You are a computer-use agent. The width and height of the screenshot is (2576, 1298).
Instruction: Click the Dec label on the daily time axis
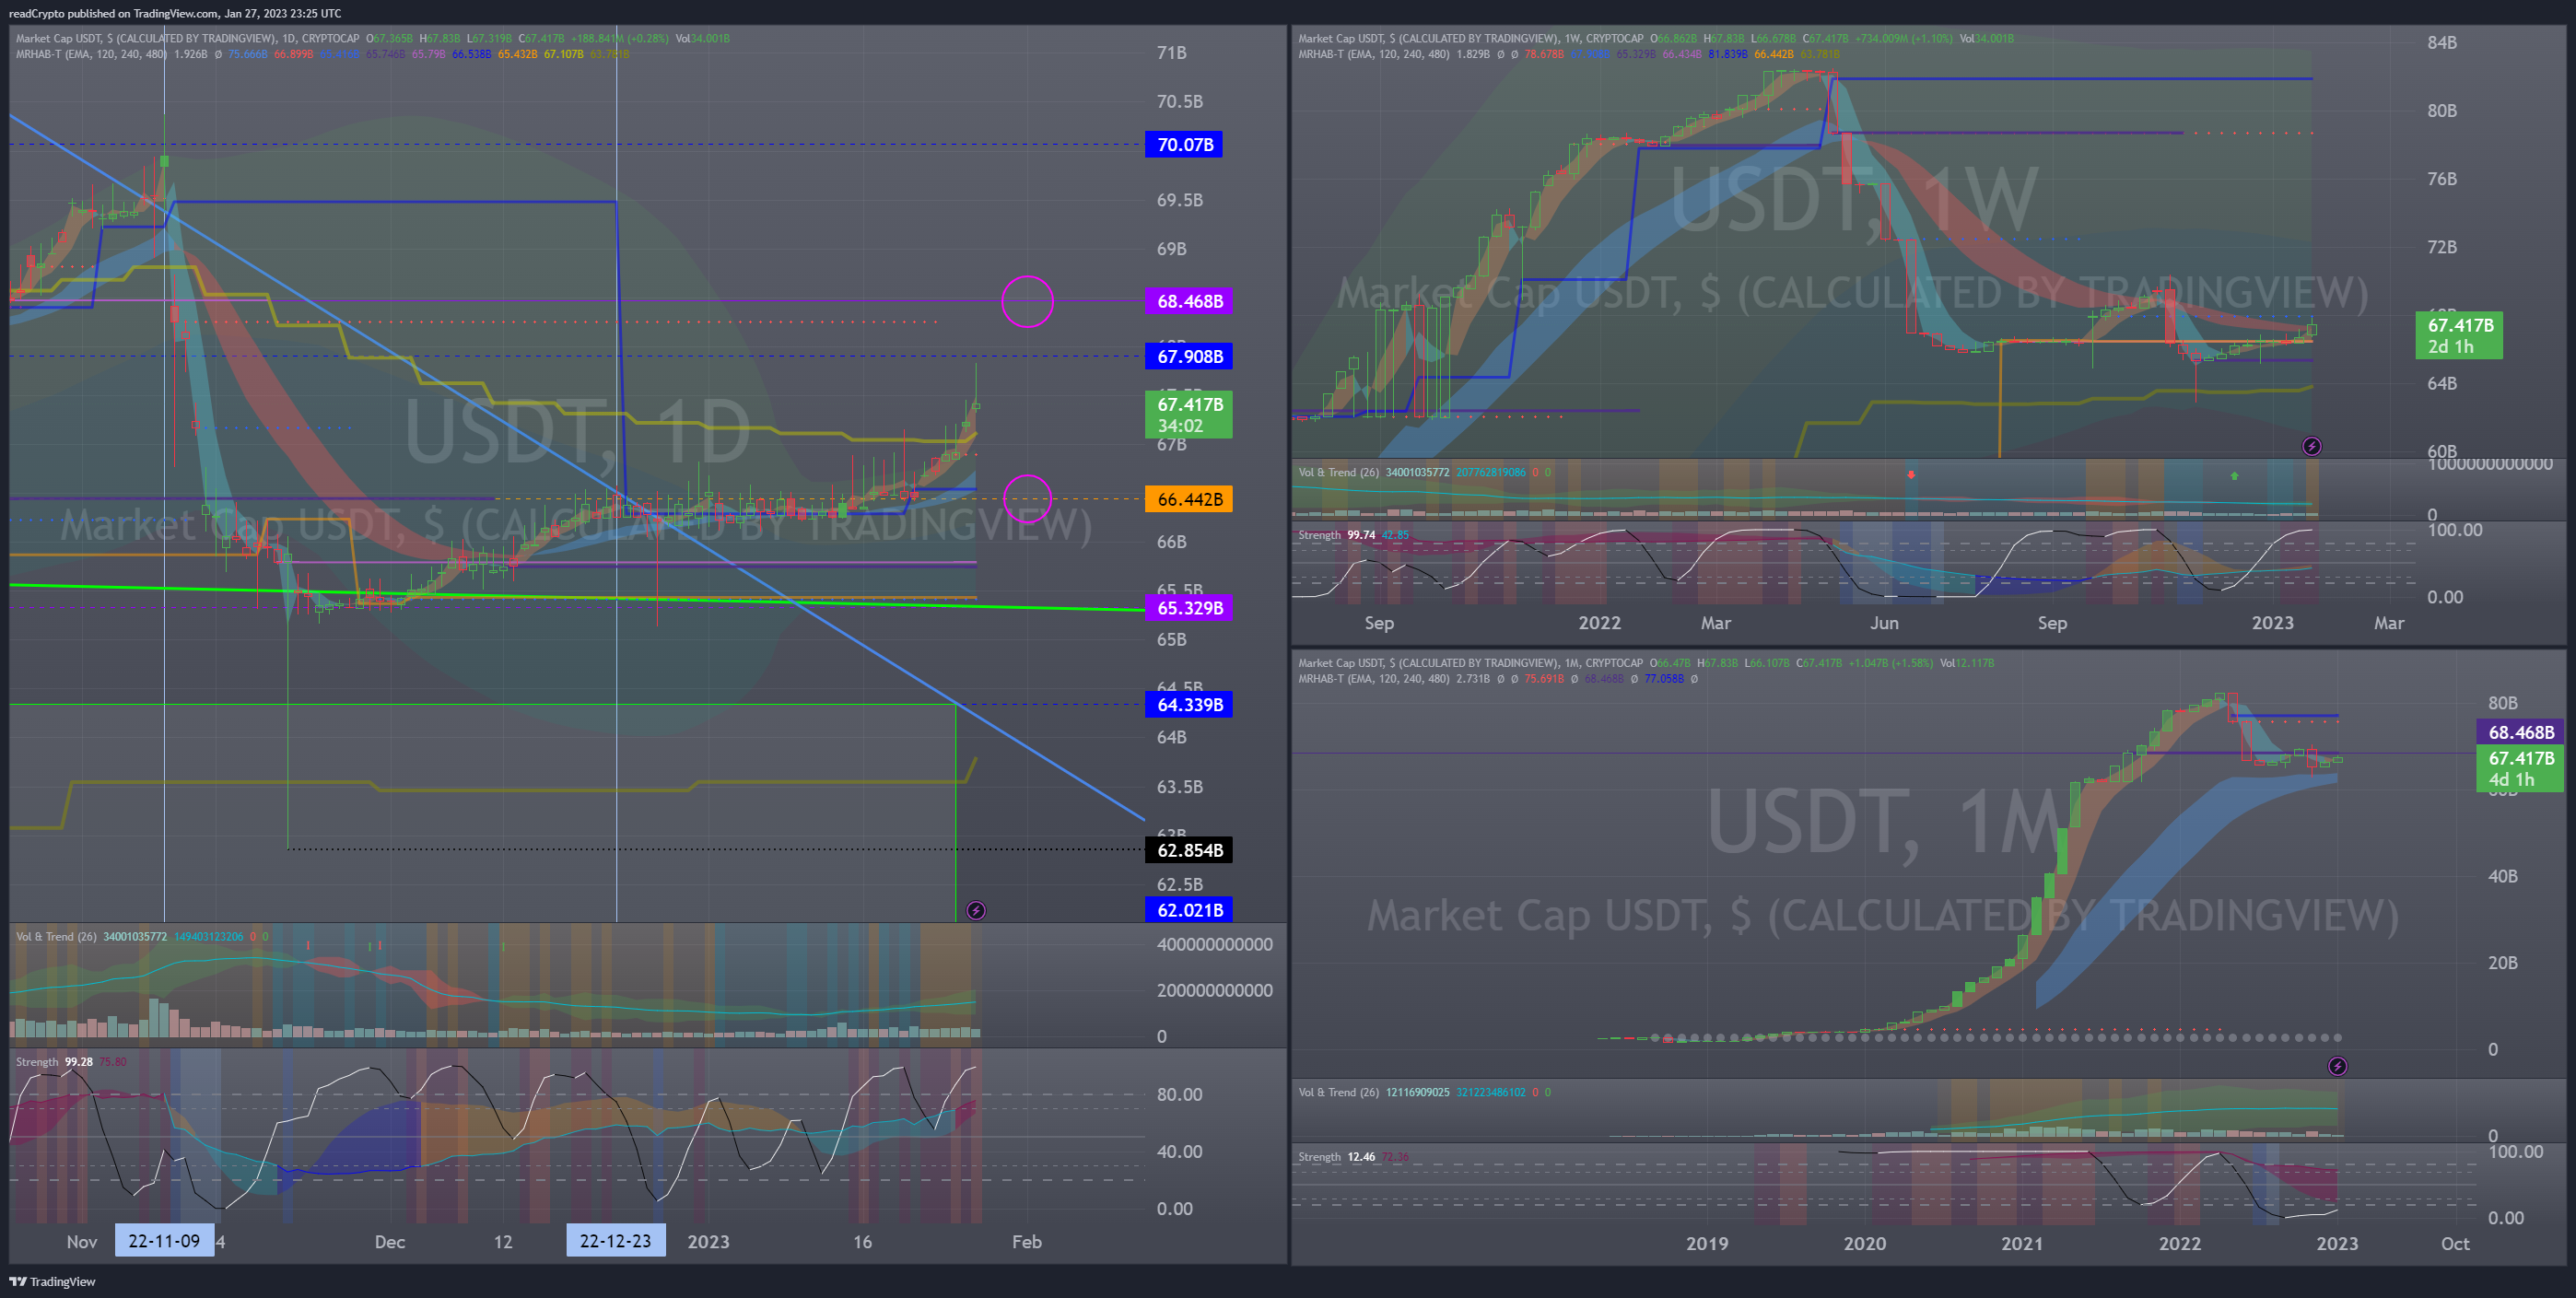389,1242
